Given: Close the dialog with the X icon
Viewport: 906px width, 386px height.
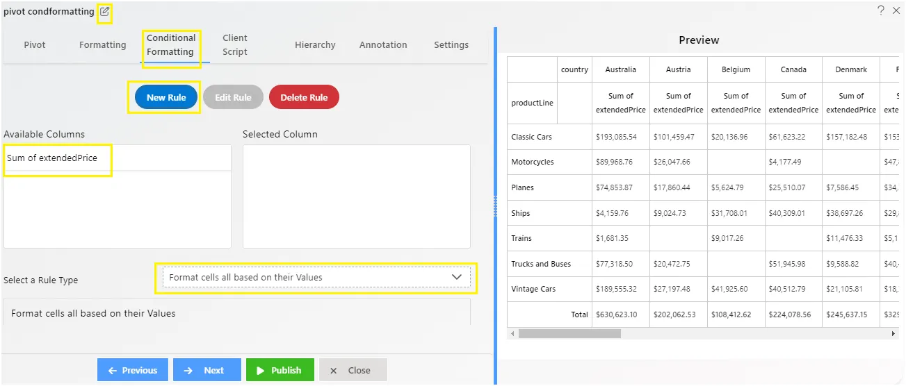Looking at the screenshot, I should [896, 10].
